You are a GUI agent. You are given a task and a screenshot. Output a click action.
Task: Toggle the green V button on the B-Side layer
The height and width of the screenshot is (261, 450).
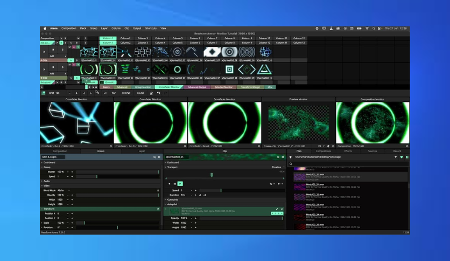pos(78,65)
